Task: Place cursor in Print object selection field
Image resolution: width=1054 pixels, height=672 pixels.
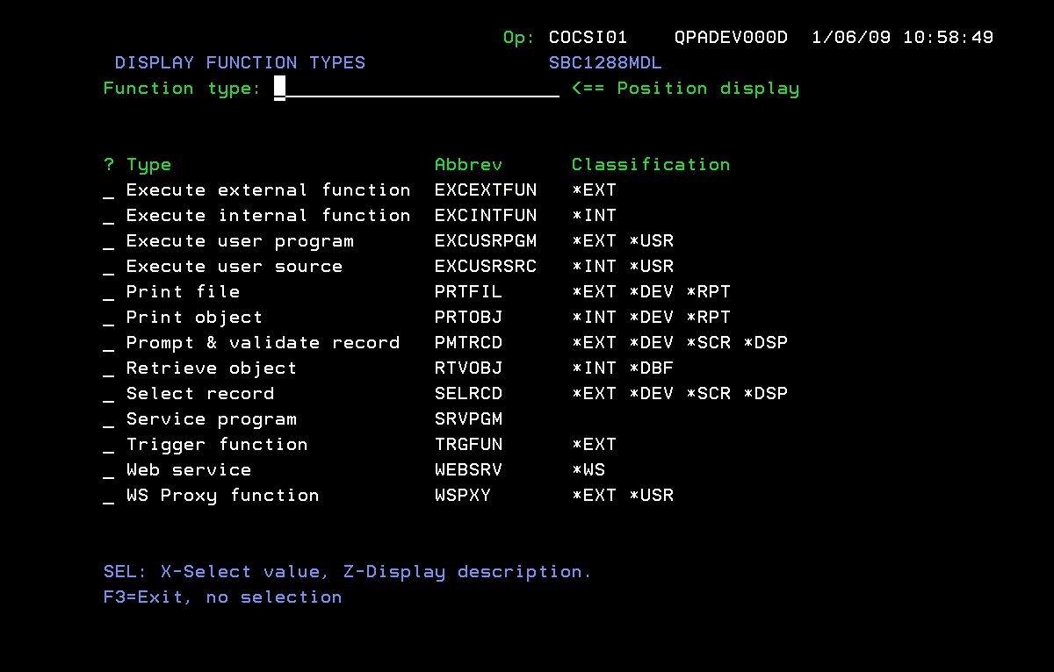Action: pyautogui.click(x=109, y=318)
